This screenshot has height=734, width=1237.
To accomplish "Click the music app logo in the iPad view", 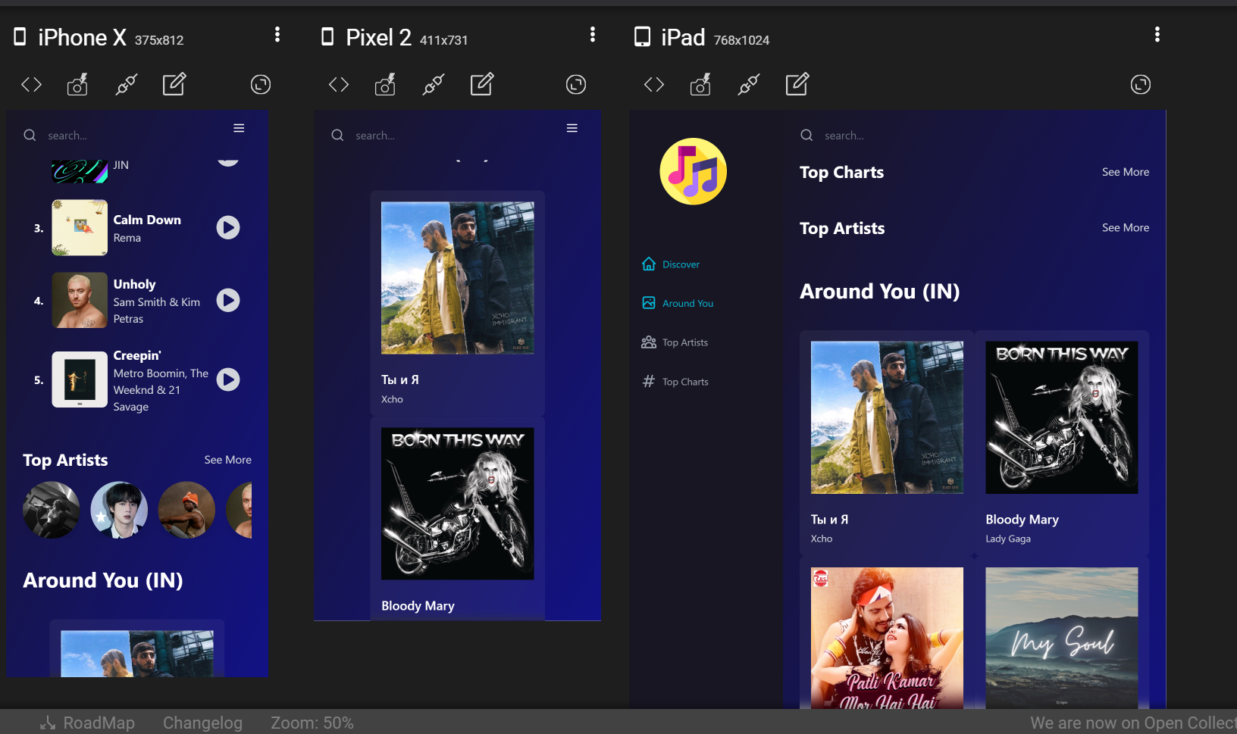I will (x=693, y=171).
